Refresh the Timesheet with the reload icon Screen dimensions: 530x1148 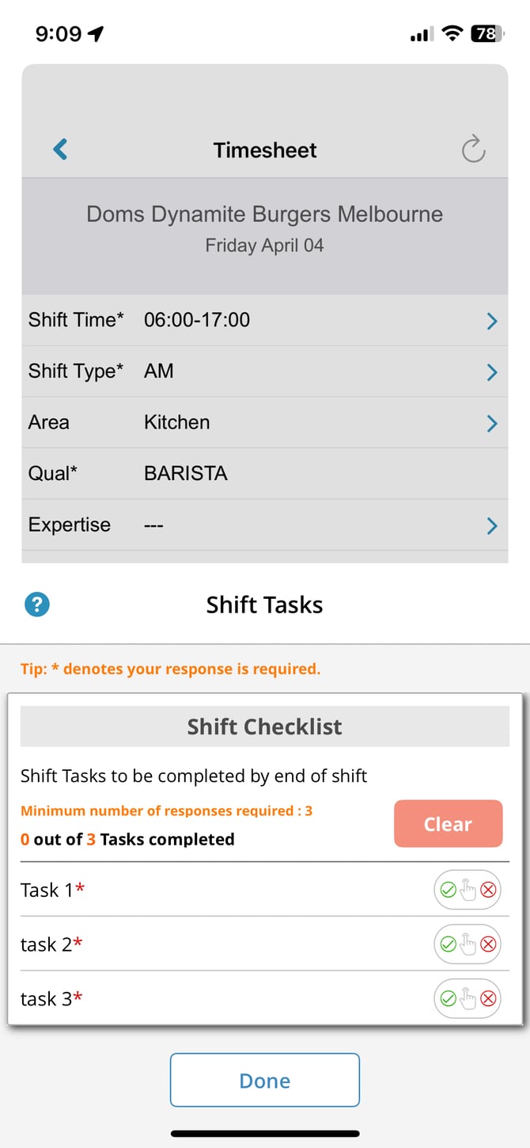[473, 149]
